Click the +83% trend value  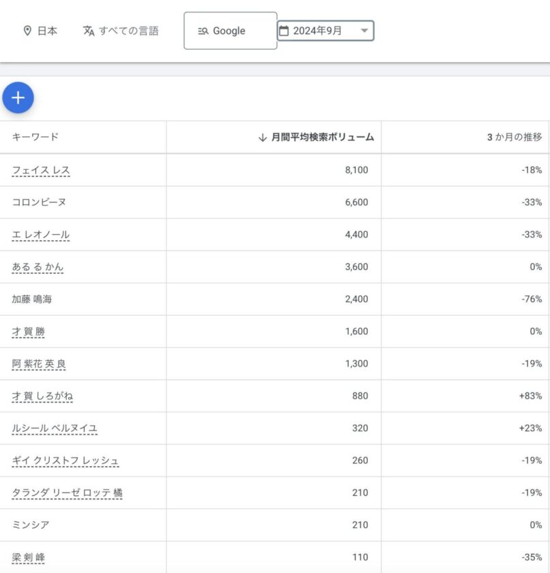pos(531,396)
